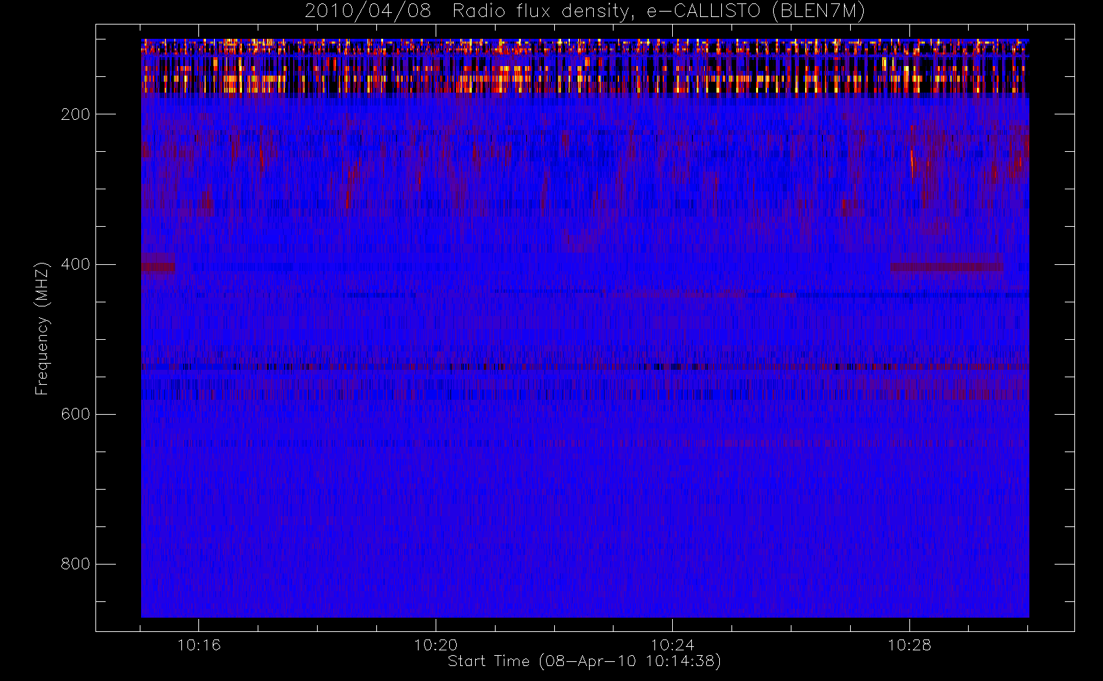Click the 10:24 time tick label
Image resolution: width=1103 pixels, height=681 pixels.
coord(672,645)
